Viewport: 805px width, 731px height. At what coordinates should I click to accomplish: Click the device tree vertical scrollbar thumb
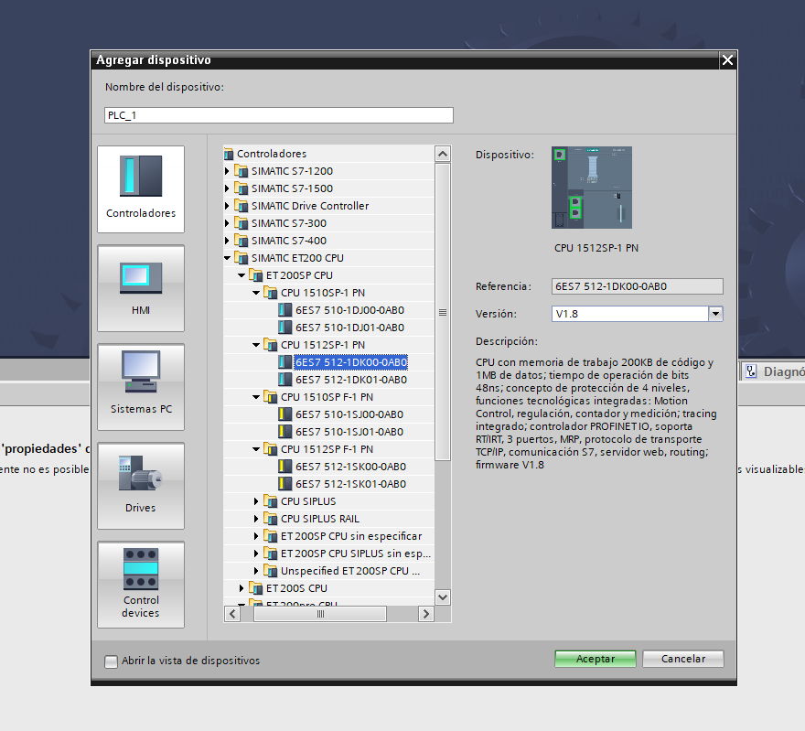pos(443,312)
